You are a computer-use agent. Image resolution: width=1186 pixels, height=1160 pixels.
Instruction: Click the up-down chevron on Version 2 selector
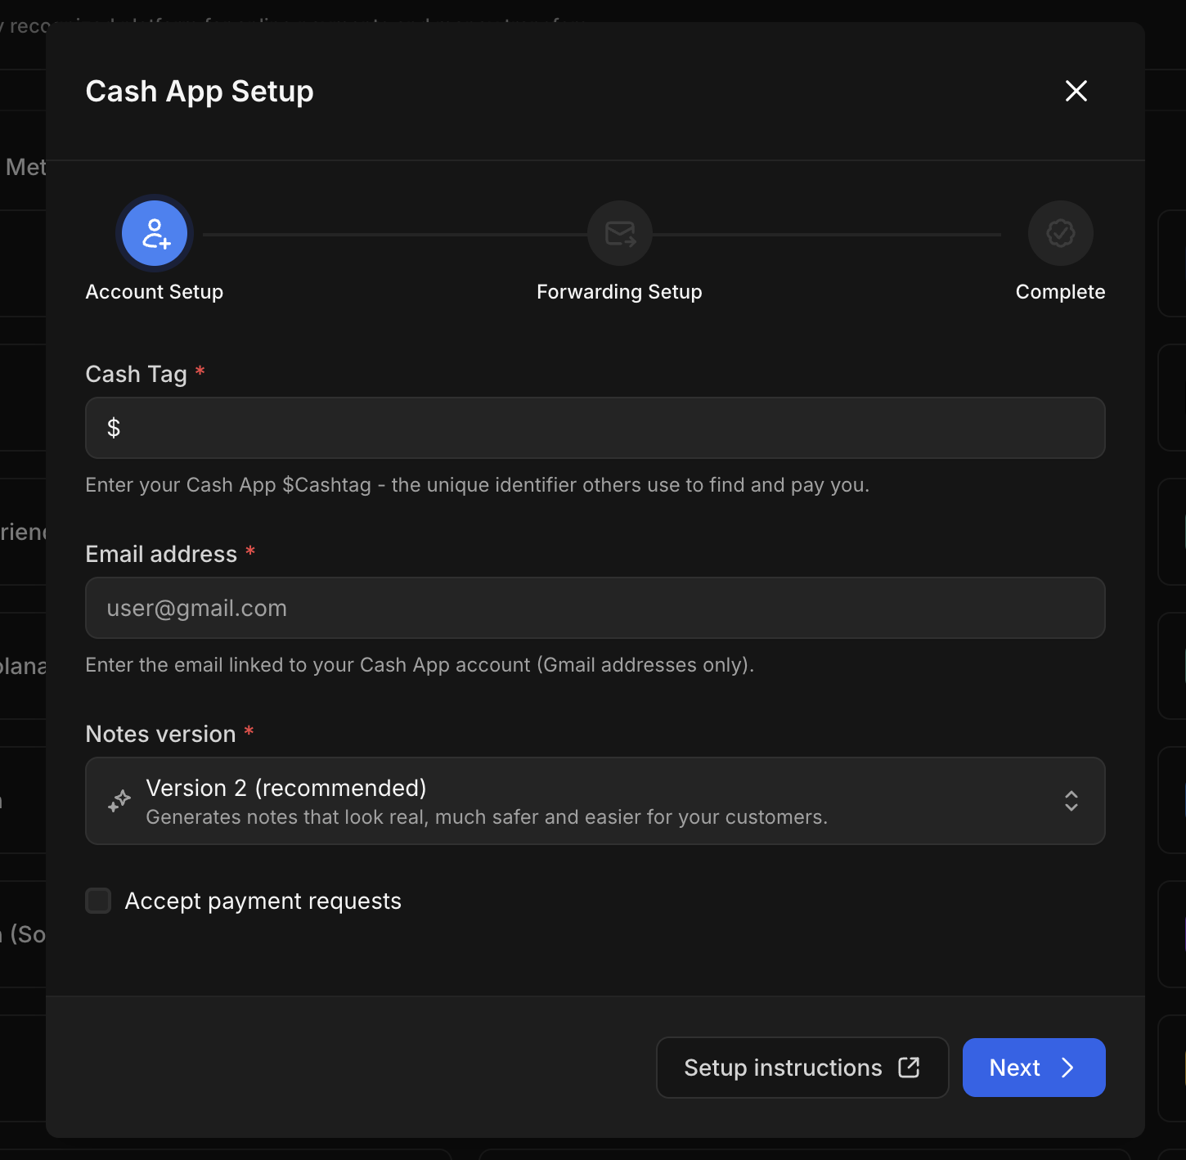coord(1070,801)
